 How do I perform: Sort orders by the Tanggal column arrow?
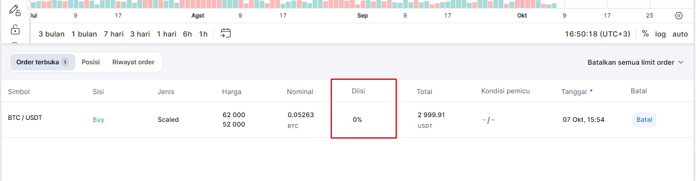(x=591, y=91)
